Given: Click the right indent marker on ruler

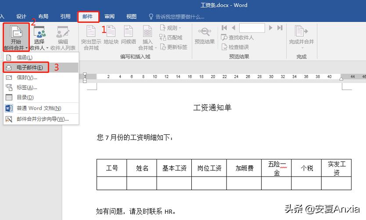Looking at the screenshot, I should click(341, 79).
